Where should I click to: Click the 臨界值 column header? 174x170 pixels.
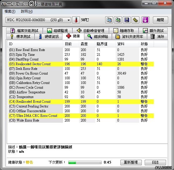(105, 44)
